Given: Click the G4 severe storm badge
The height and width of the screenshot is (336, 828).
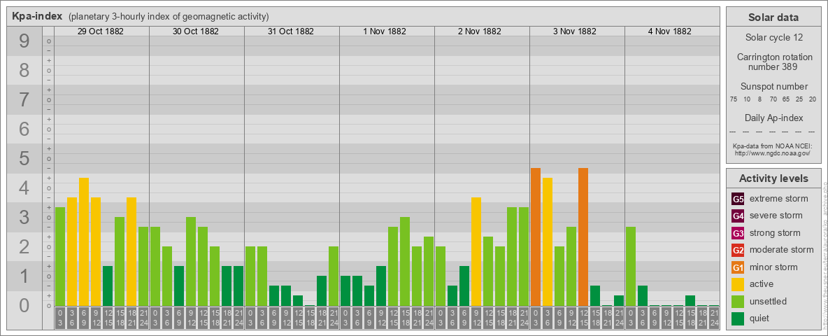Looking at the screenshot, I should coord(738,216).
